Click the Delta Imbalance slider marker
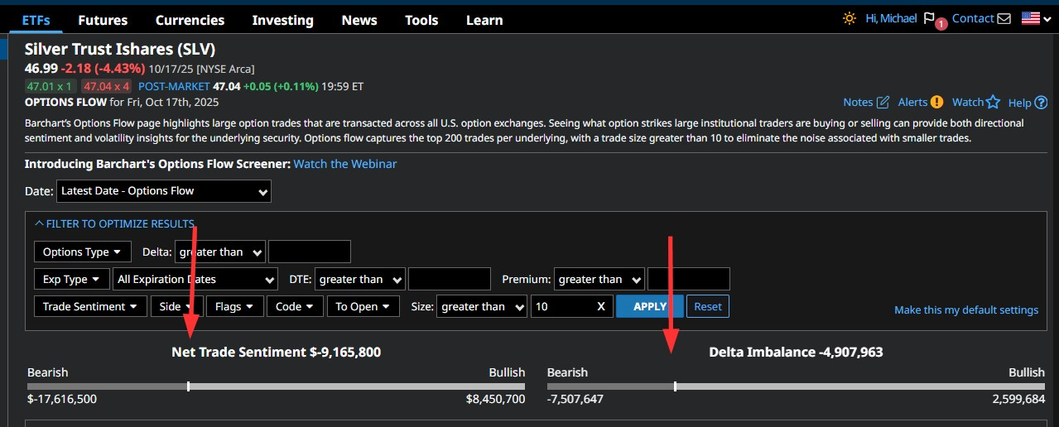1059x427 pixels. pyautogui.click(x=675, y=386)
